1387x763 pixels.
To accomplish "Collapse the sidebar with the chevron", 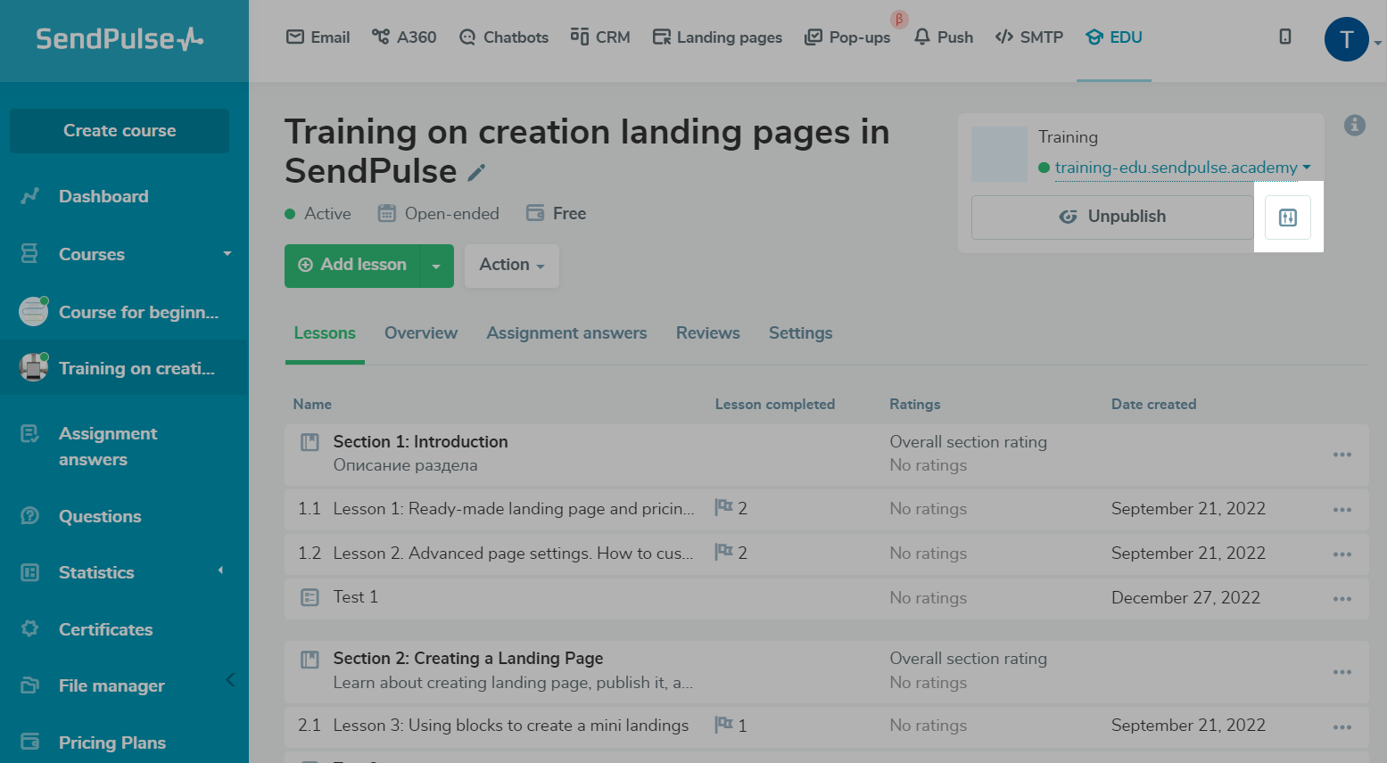I will (x=230, y=680).
